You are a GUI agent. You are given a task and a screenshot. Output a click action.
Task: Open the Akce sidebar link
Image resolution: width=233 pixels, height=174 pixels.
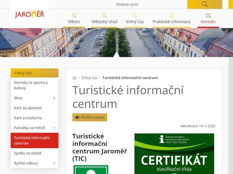tap(18, 98)
